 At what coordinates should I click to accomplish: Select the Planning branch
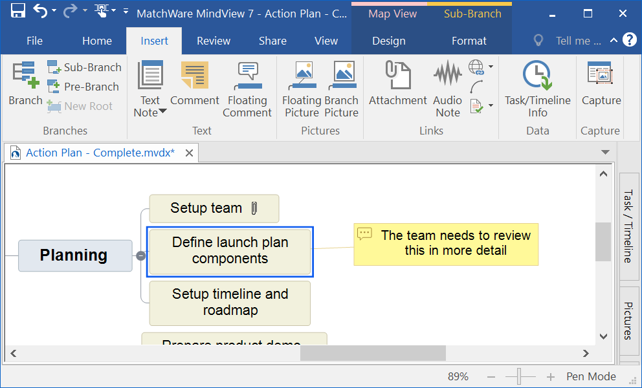tap(75, 255)
